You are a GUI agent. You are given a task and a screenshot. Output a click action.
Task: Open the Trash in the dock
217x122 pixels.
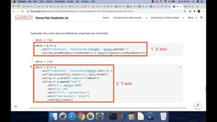163,116
